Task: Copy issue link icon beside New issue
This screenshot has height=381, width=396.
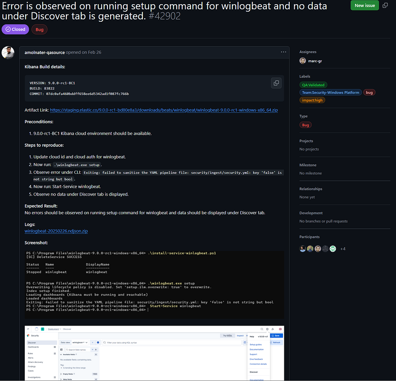Action: (x=385, y=5)
